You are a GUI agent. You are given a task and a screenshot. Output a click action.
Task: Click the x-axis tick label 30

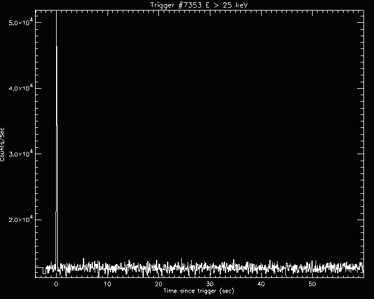[x=210, y=284]
